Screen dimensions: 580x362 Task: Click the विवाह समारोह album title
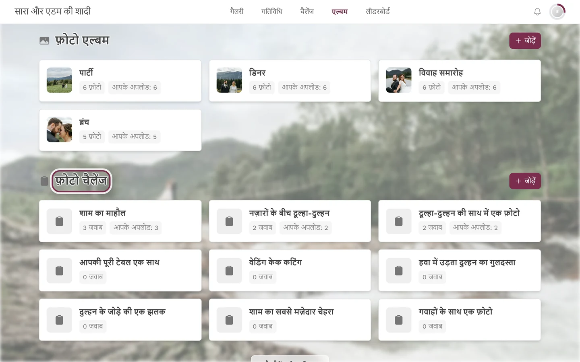click(441, 73)
